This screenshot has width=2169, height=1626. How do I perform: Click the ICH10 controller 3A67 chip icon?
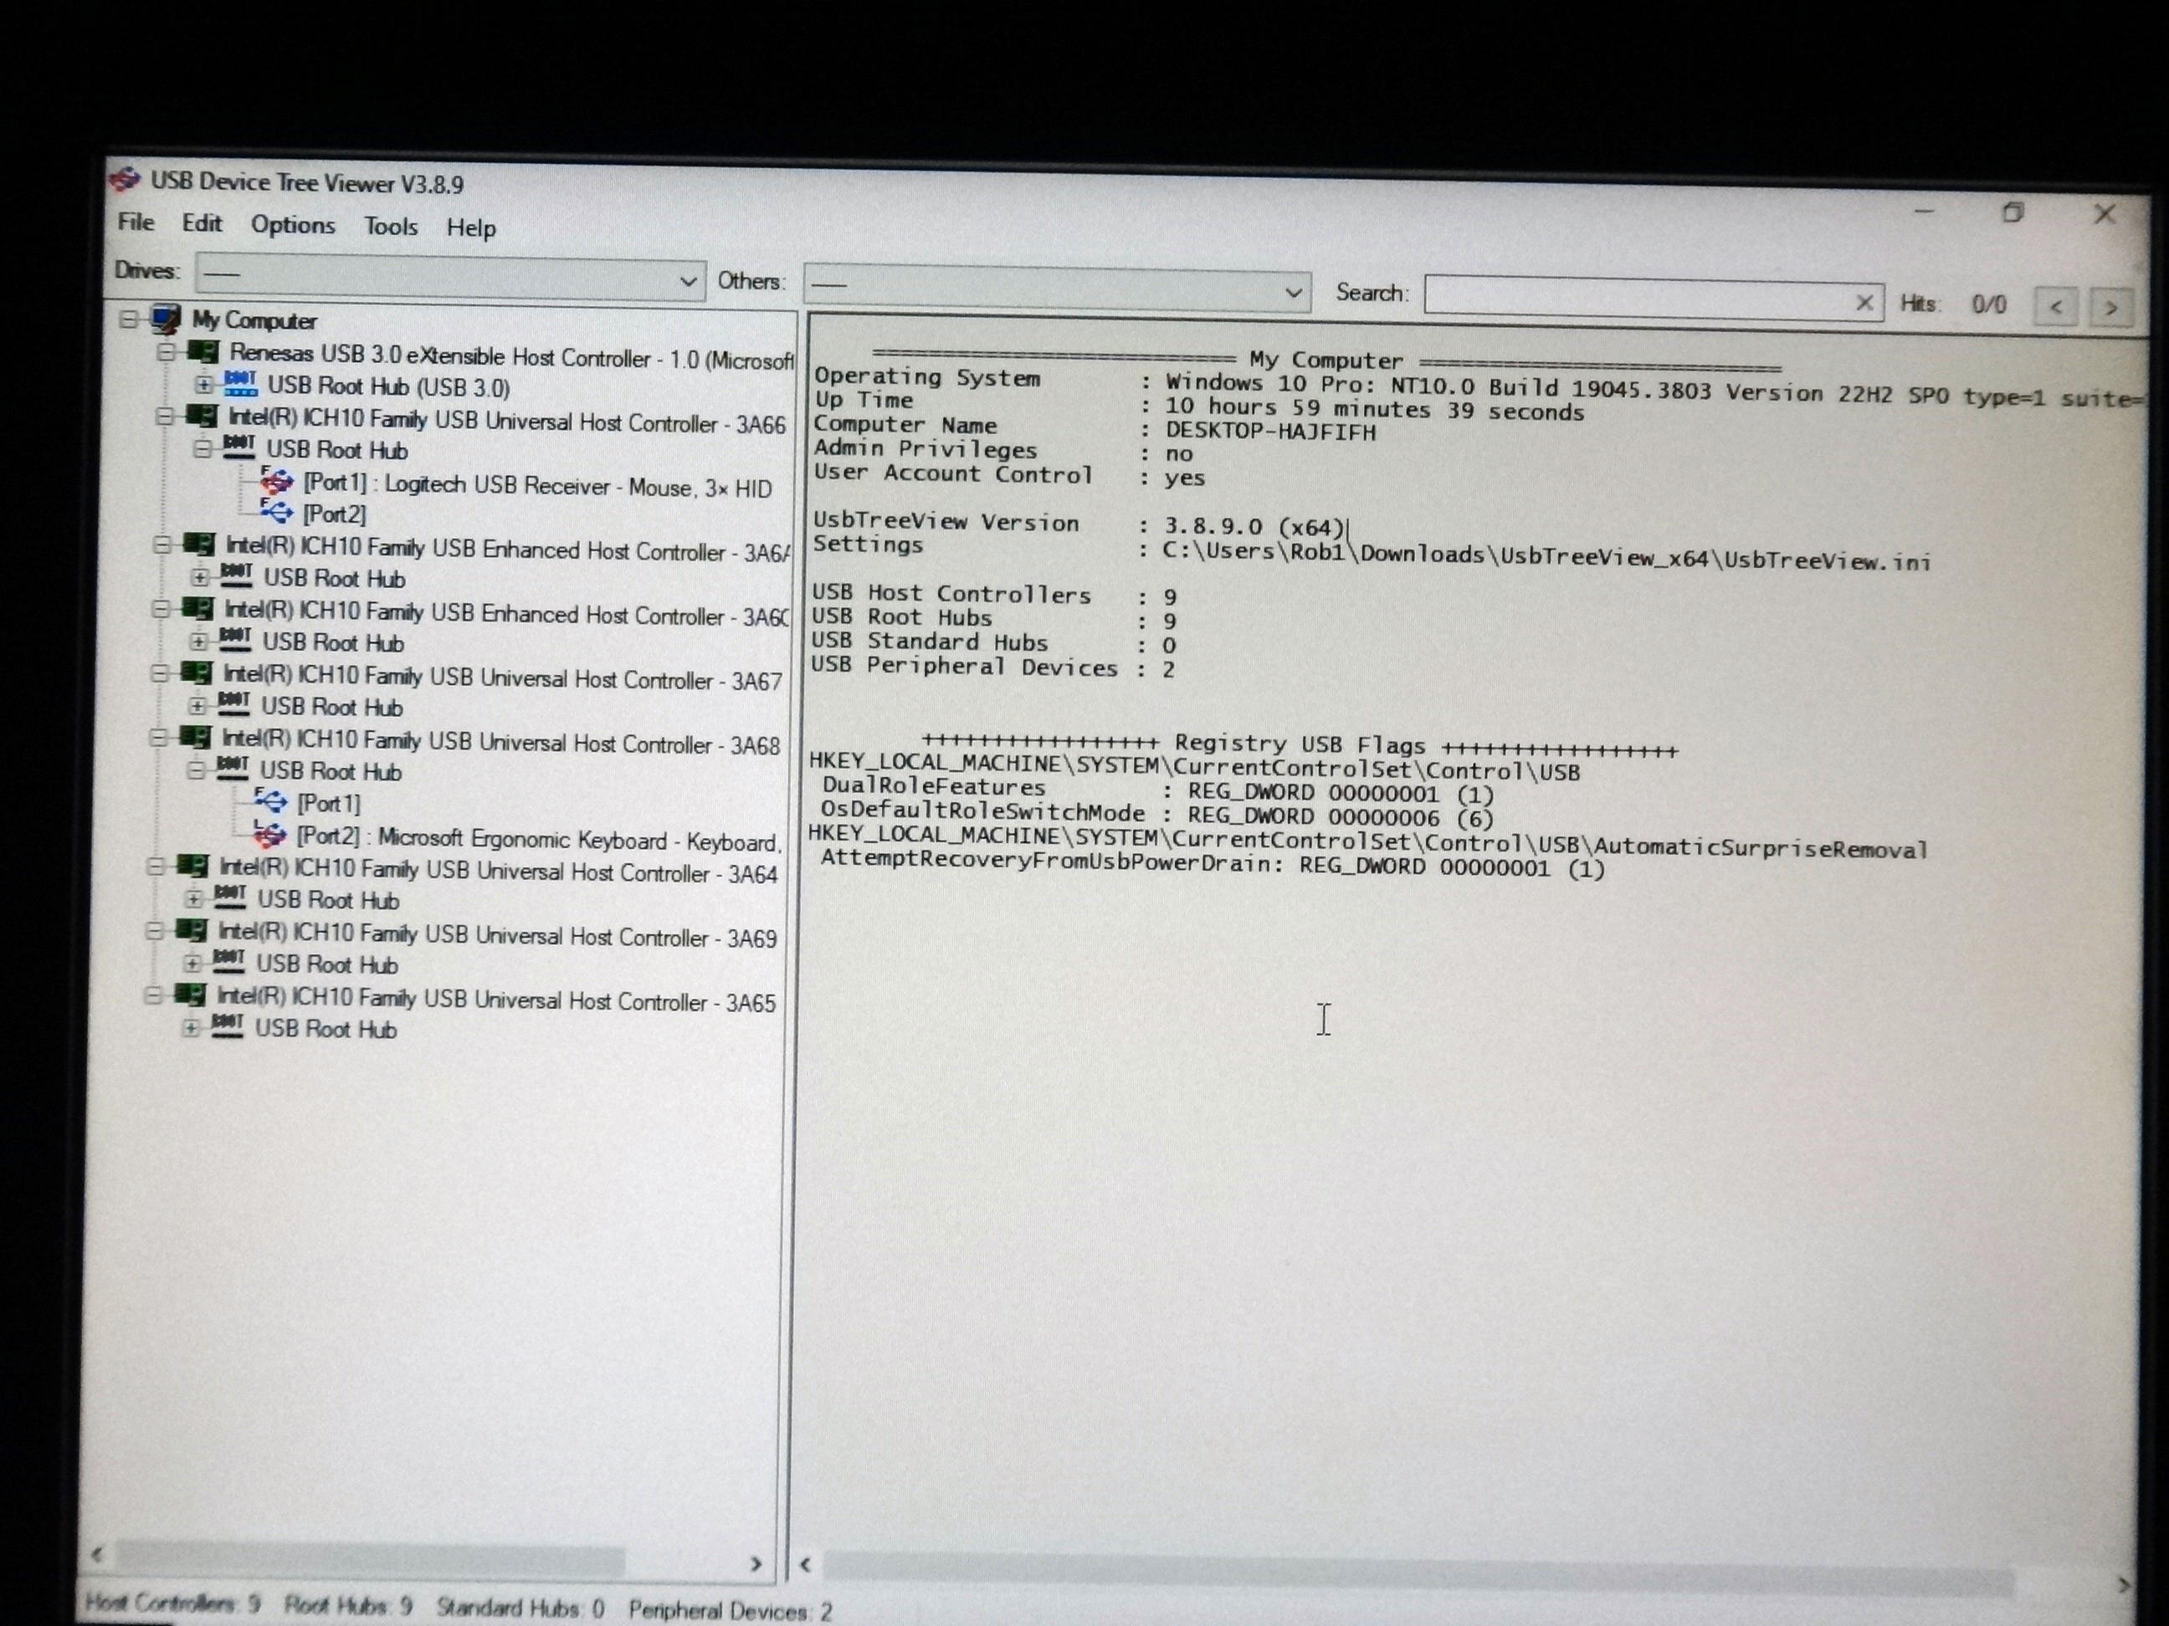tap(196, 672)
